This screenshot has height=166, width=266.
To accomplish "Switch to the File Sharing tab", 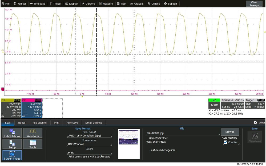I will point(39,123).
